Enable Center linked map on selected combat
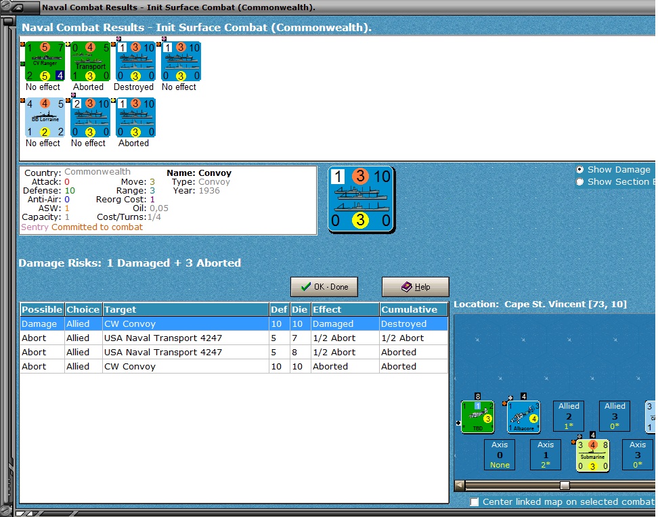 (474, 502)
